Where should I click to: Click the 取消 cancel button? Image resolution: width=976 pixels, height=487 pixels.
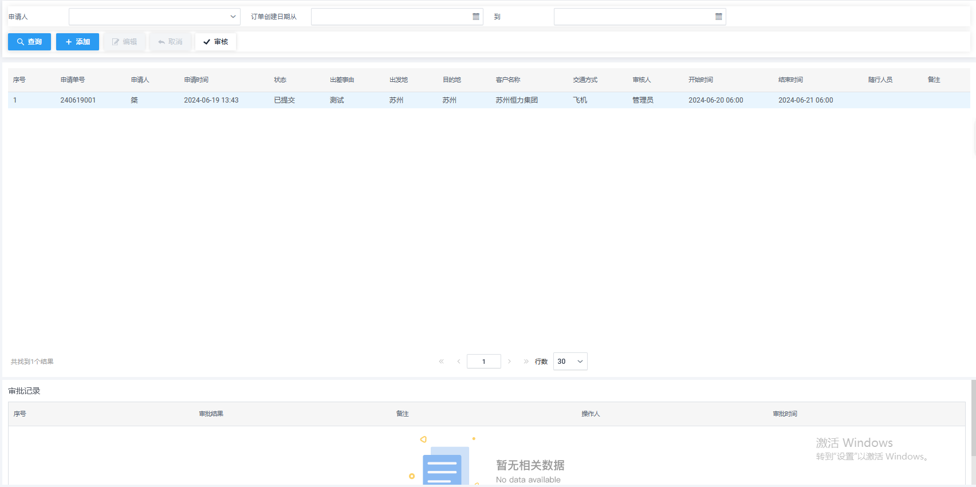pyautogui.click(x=170, y=42)
